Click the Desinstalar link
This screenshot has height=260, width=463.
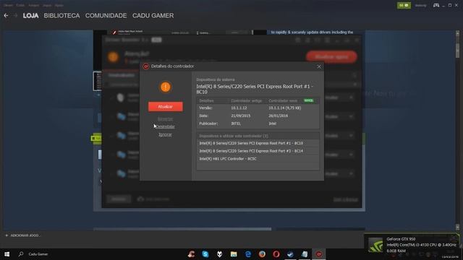(x=165, y=126)
